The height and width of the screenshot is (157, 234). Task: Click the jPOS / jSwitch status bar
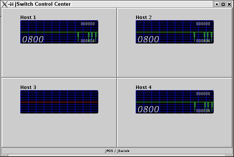coord(117,150)
